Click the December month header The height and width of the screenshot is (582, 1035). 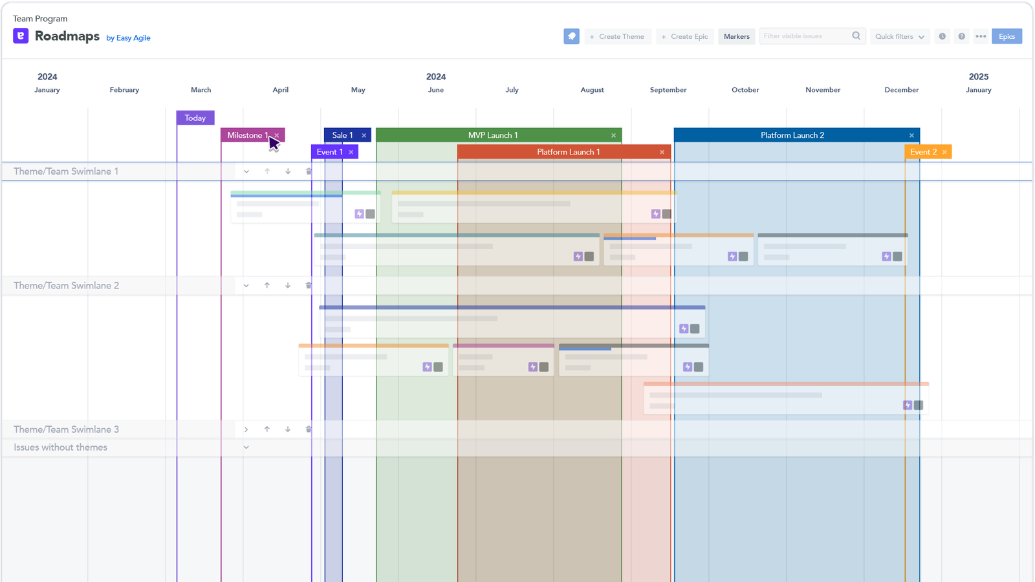[x=902, y=90]
